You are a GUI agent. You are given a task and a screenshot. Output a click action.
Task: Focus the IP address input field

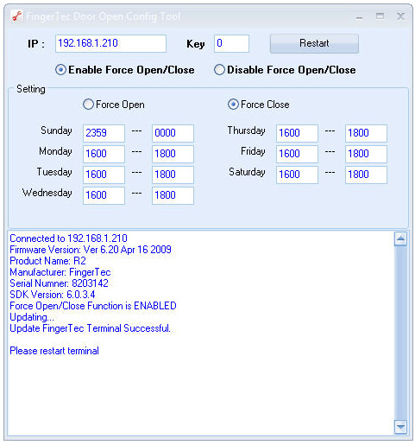tap(110, 44)
